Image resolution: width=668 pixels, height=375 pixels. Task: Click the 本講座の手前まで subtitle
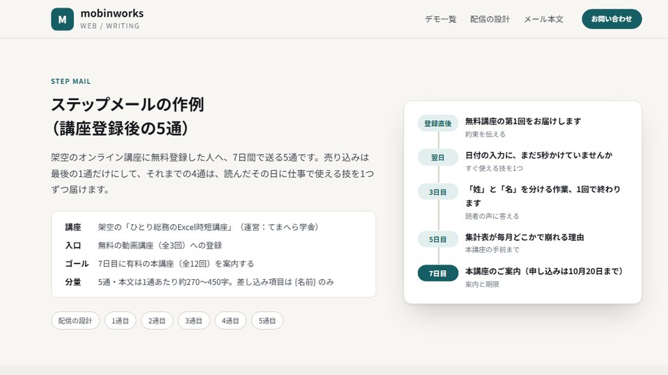click(492, 249)
